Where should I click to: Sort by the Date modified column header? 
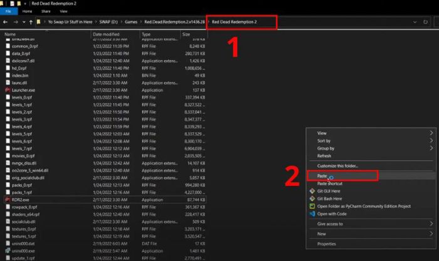pos(106,34)
